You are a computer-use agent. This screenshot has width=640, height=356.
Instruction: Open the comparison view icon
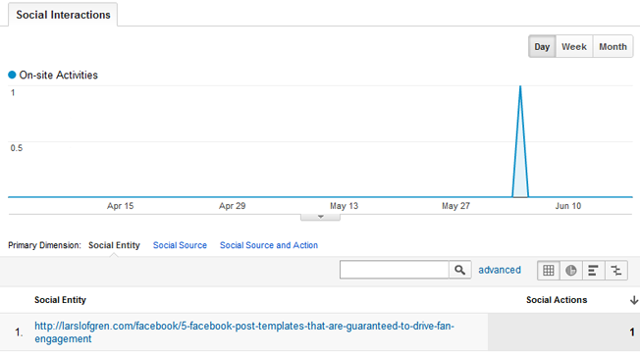pyautogui.click(x=615, y=271)
